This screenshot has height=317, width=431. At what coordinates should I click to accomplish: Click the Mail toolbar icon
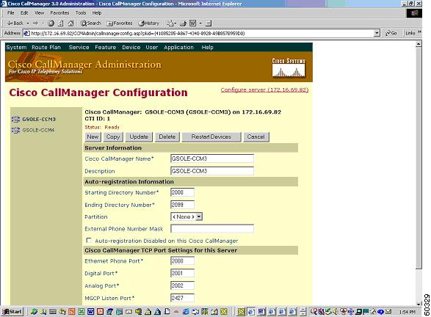coord(170,23)
